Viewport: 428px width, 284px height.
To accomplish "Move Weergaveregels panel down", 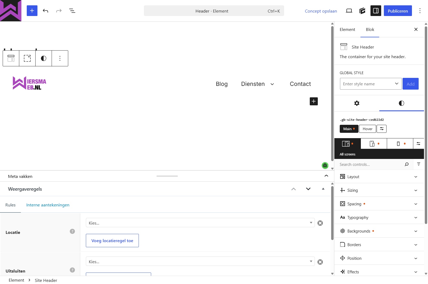I will [x=308, y=189].
